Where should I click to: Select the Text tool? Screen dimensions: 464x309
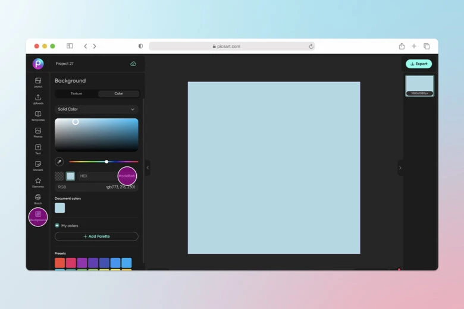pos(38,148)
